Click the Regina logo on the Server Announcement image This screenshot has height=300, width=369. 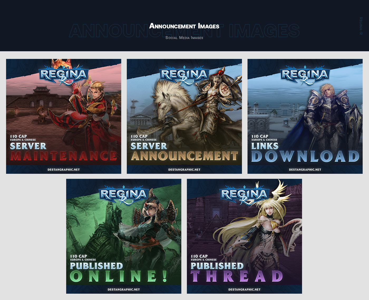point(184,75)
